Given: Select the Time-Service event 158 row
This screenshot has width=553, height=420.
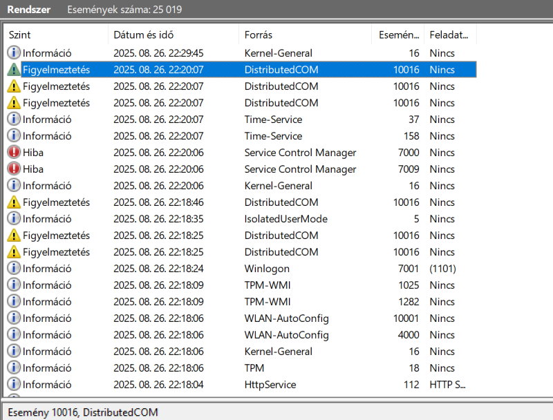Looking at the screenshot, I should click(x=241, y=136).
